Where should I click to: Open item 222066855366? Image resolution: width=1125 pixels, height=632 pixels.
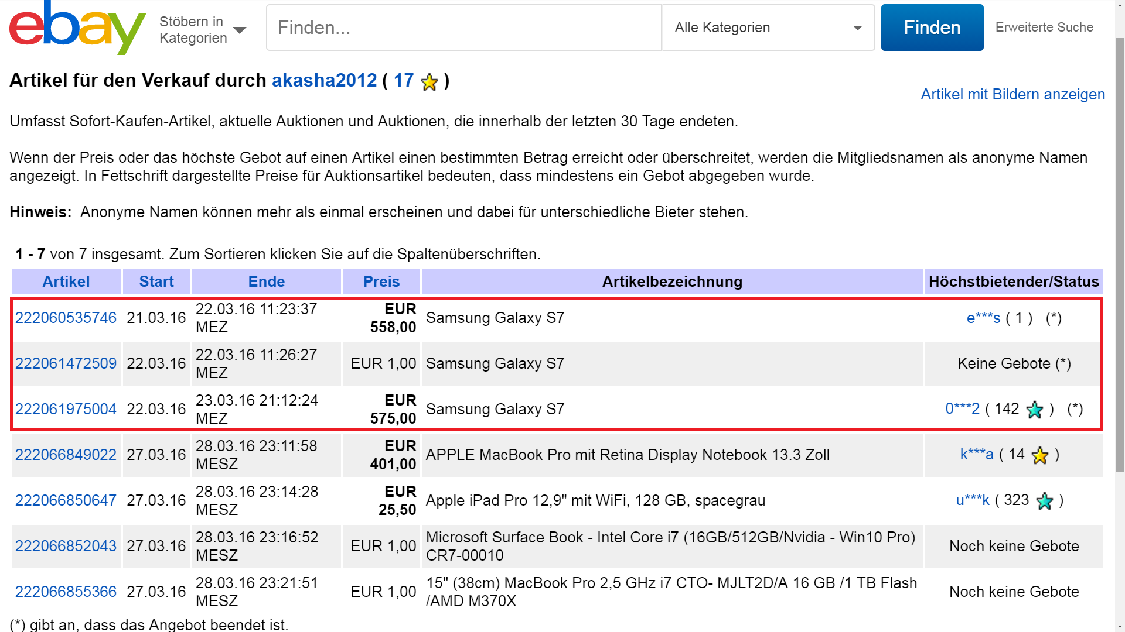pos(66,592)
